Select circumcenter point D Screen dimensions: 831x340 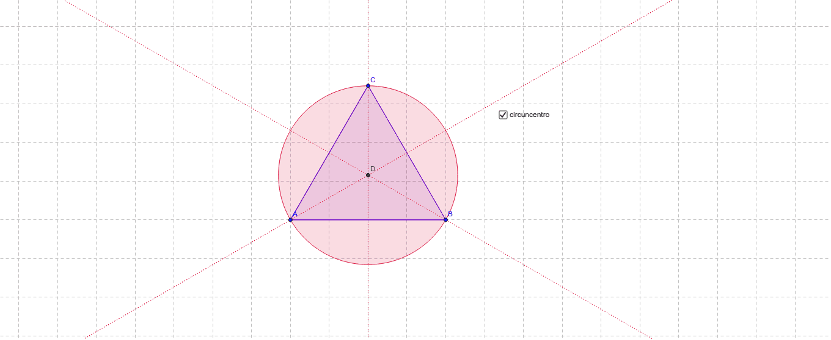[368, 175]
